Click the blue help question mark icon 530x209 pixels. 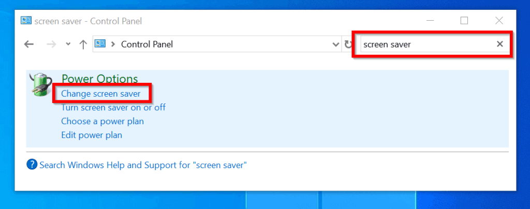pos(32,165)
